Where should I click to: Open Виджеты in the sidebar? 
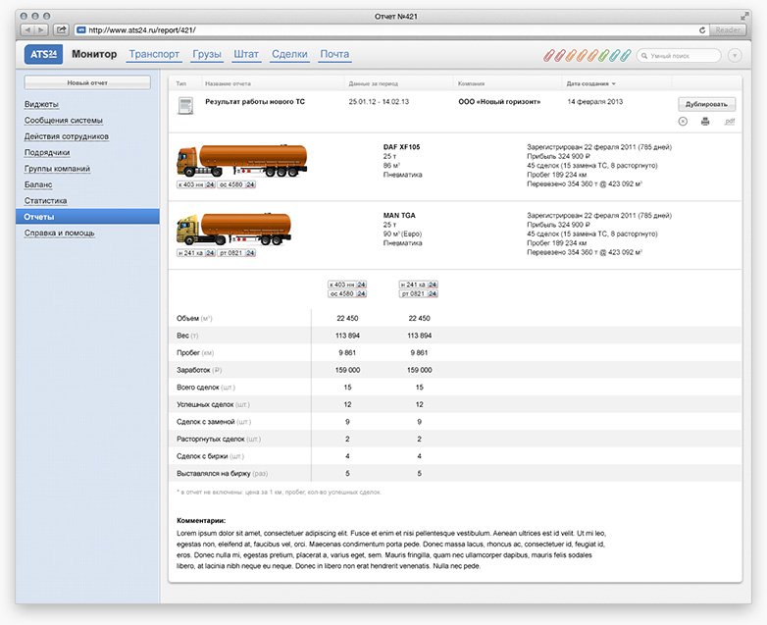pos(41,104)
